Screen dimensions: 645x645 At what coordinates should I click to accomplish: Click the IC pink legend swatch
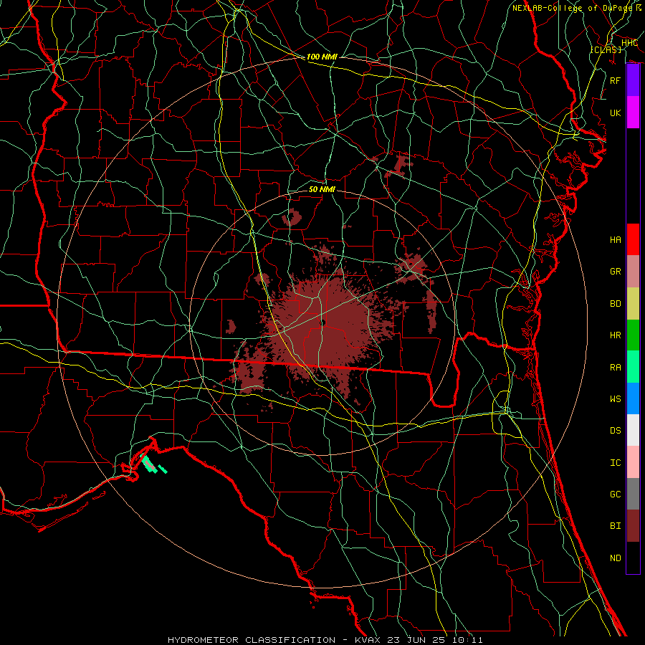[x=633, y=462]
